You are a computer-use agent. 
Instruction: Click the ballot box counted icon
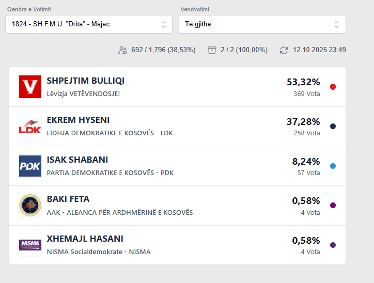(212, 50)
